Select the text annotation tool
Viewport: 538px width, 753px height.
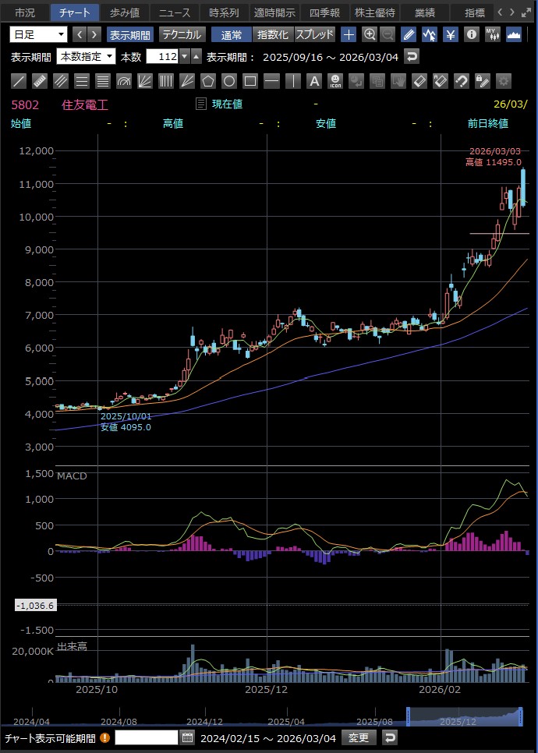pyautogui.click(x=313, y=80)
